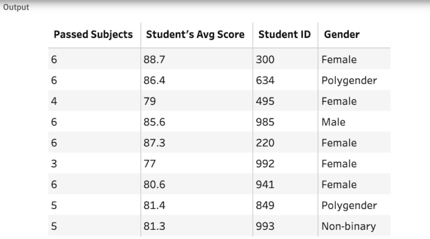Click the Student ID cell 300
430x239 pixels.
[x=265, y=60]
